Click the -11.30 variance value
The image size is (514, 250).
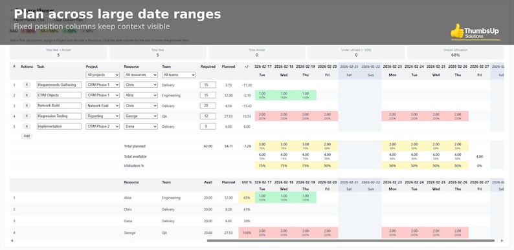pyautogui.click(x=247, y=85)
